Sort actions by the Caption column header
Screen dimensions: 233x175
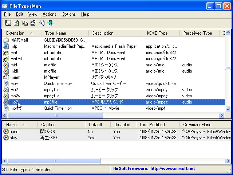click(x=62, y=125)
